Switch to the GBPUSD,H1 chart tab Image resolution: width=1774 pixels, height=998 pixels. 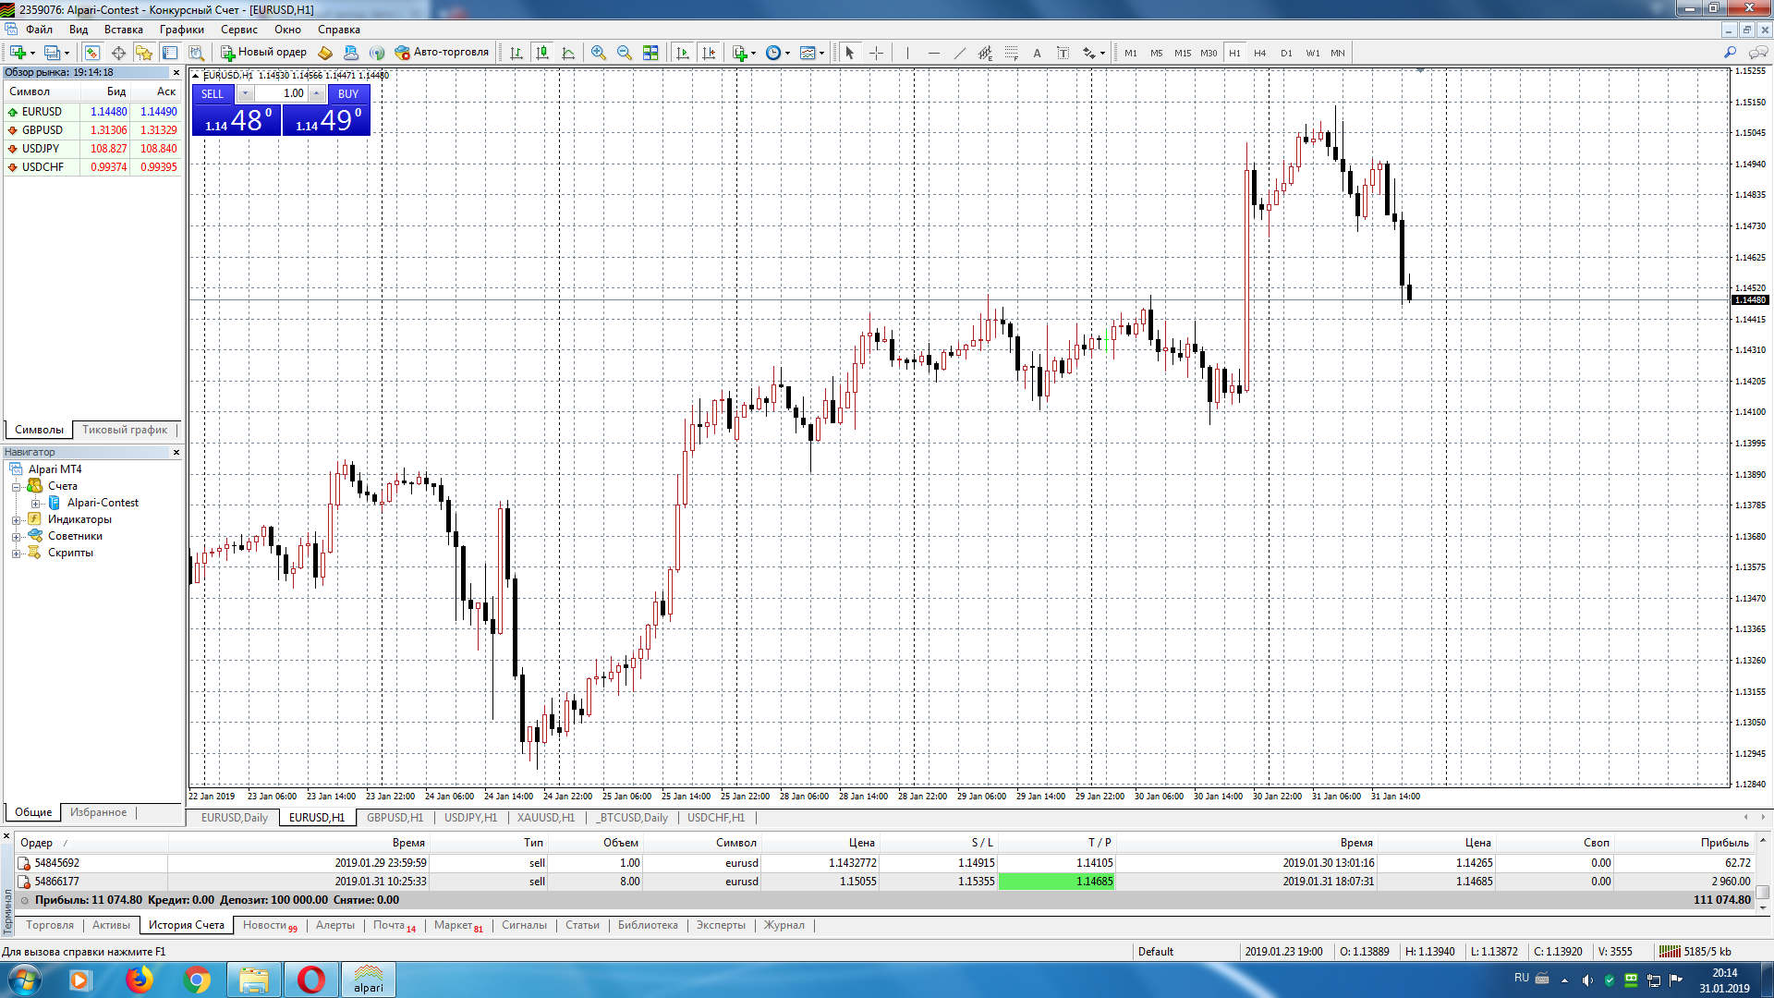pos(395,818)
